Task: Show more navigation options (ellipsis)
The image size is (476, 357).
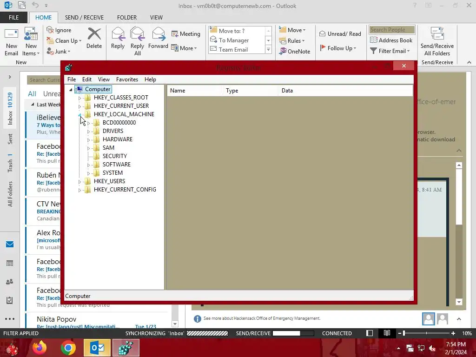Action: pyautogui.click(x=10, y=319)
